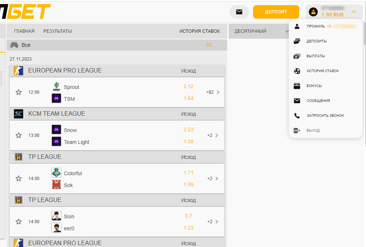Bet on Soin at odds 3.7

188,216
